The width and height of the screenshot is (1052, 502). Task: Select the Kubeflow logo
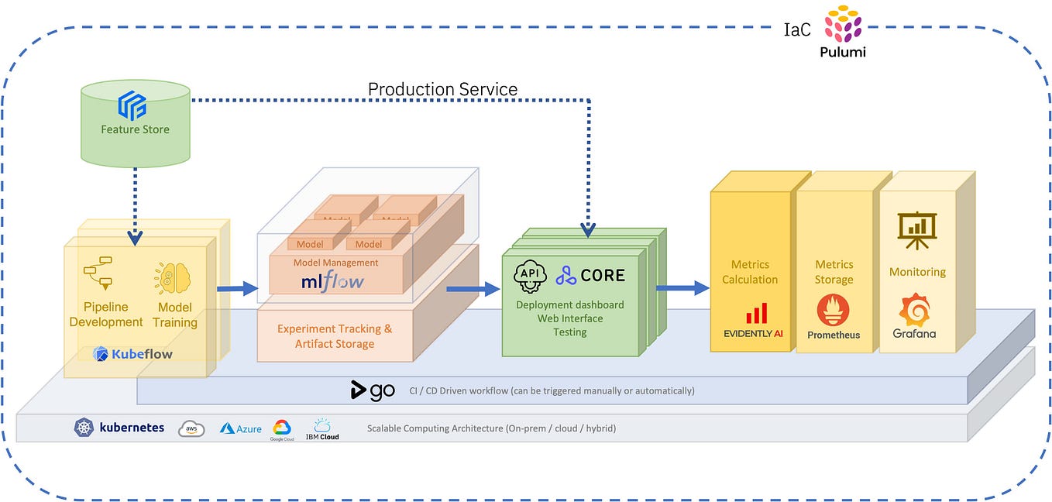click(132, 353)
